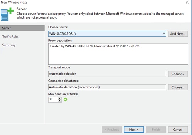Click the 'Proxy description:' label
The width and height of the screenshot is (192, 135).
(x=60, y=41)
